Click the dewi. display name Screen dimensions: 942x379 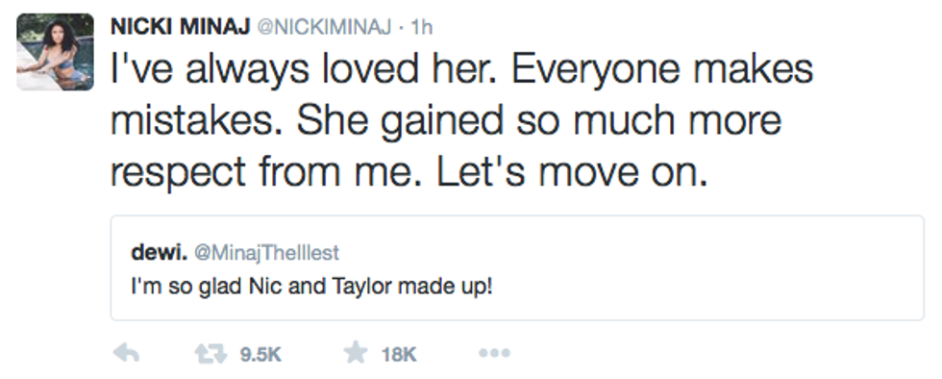pos(160,253)
